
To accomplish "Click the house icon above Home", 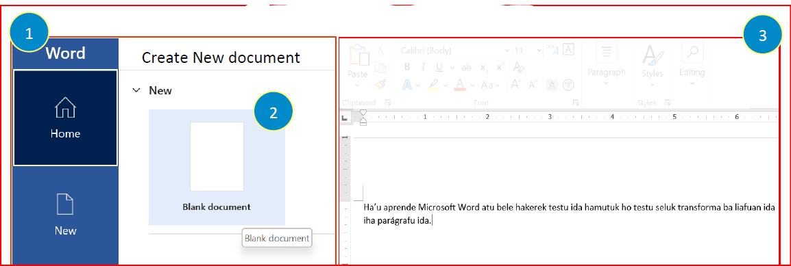I will click(66, 108).
